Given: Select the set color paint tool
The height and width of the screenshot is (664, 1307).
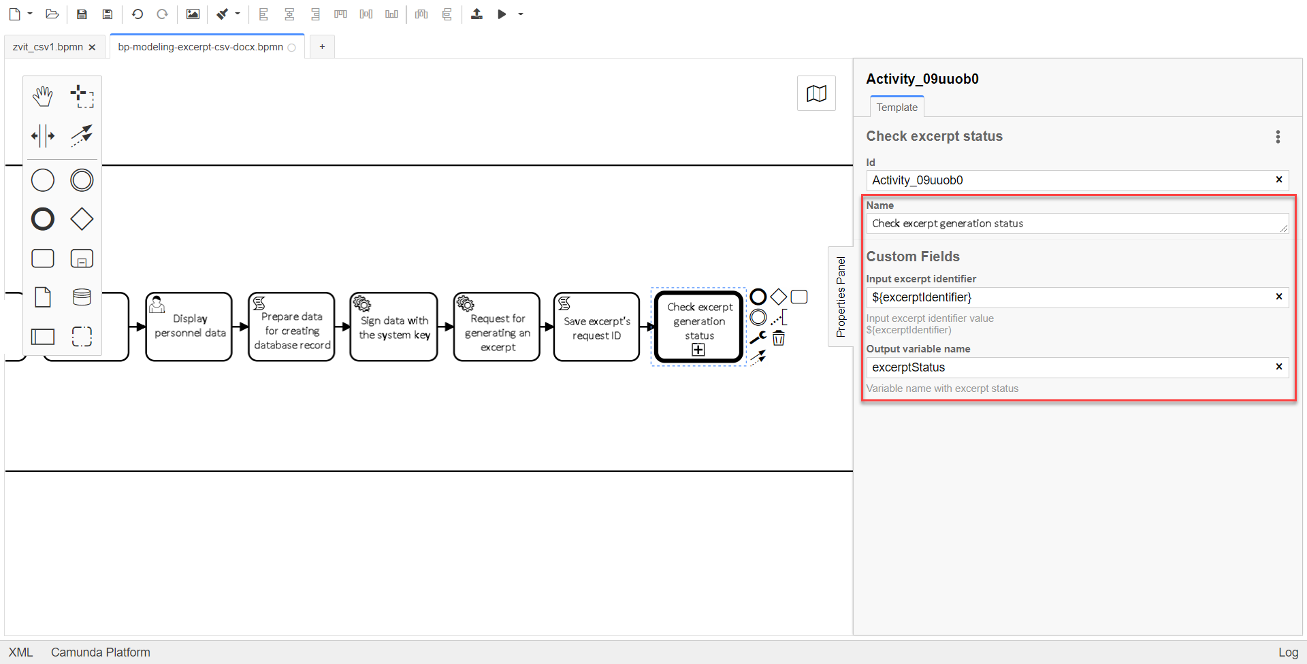Looking at the screenshot, I should coord(223,14).
